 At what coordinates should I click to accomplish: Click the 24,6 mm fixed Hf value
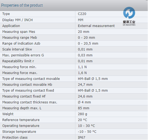coord(85,96)
